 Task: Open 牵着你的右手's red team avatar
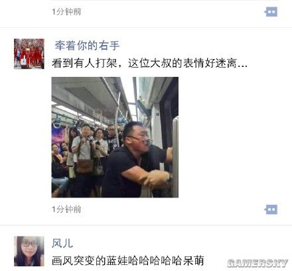(29, 54)
